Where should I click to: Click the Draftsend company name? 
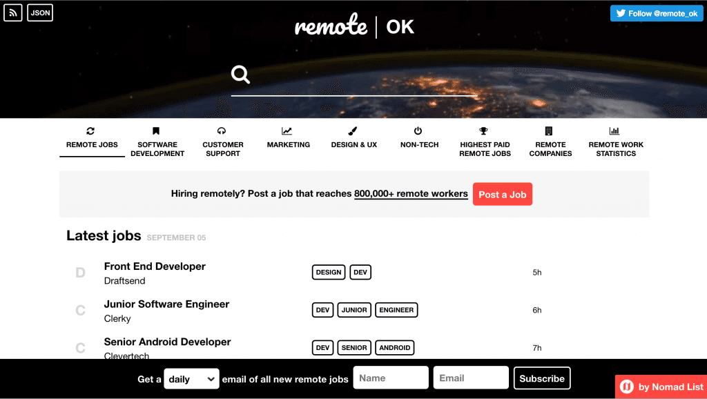coord(124,281)
